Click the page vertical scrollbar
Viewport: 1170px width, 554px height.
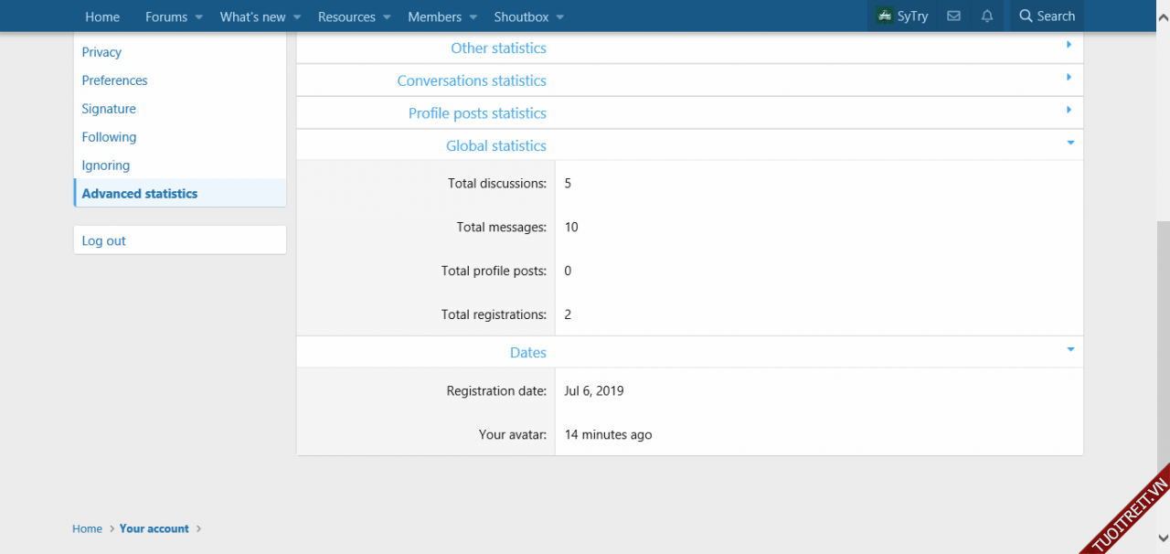1163,366
